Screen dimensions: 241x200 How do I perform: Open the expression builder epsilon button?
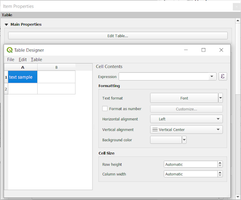(x=222, y=76)
